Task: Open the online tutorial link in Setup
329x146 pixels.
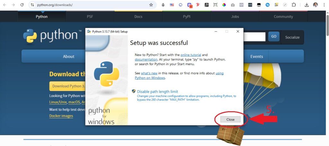Action: (x=191, y=55)
